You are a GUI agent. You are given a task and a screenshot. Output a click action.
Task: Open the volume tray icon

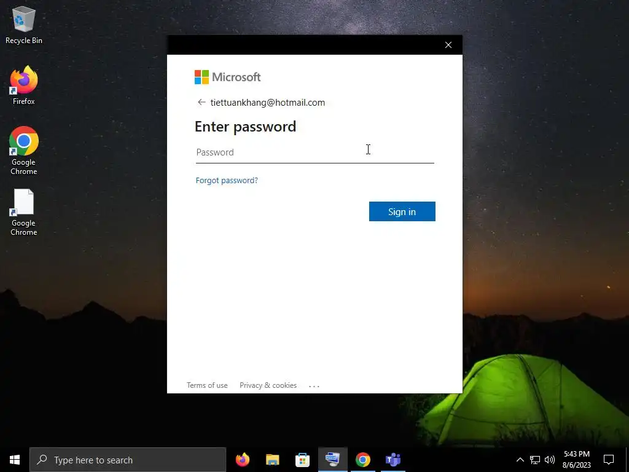tap(550, 460)
